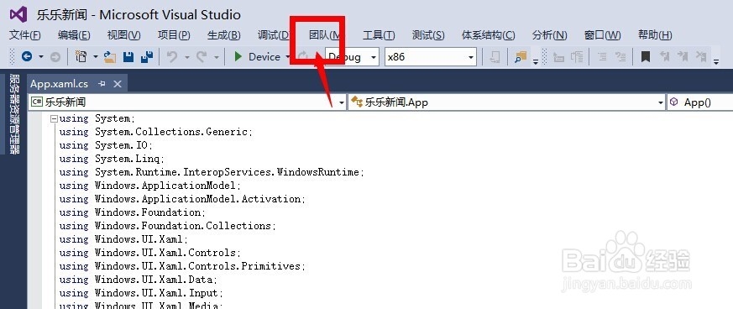Open the 团队(M) menu

[x=327, y=35]
